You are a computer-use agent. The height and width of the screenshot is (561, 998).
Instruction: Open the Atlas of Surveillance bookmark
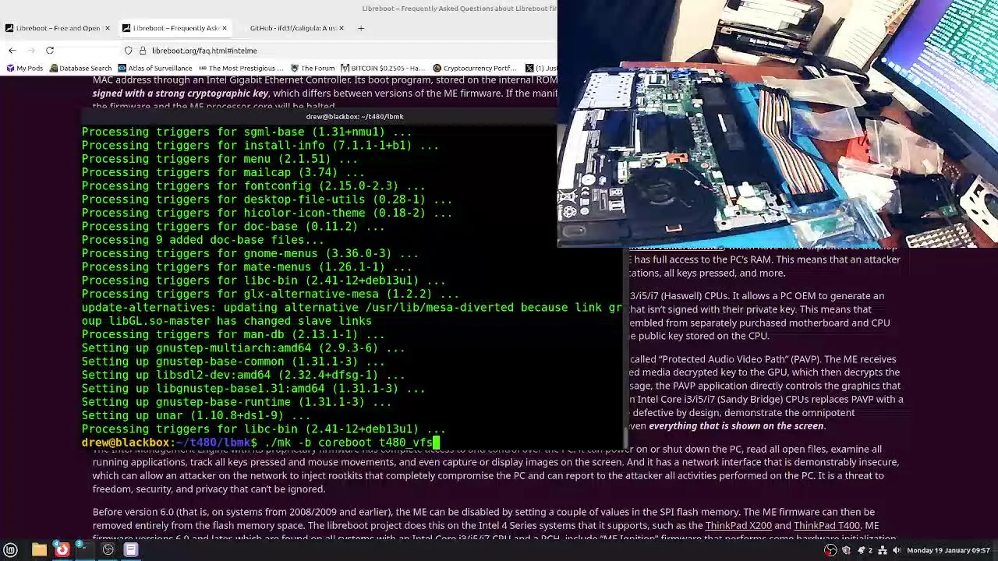(154, 68)
